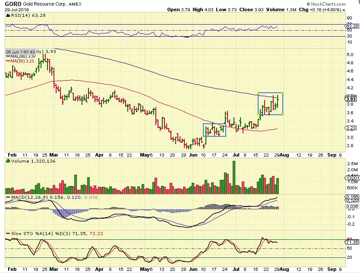Screen dimensions: 360x273
Task: Click the Slow STO legend line marker
Action: [x=8, y=234]
